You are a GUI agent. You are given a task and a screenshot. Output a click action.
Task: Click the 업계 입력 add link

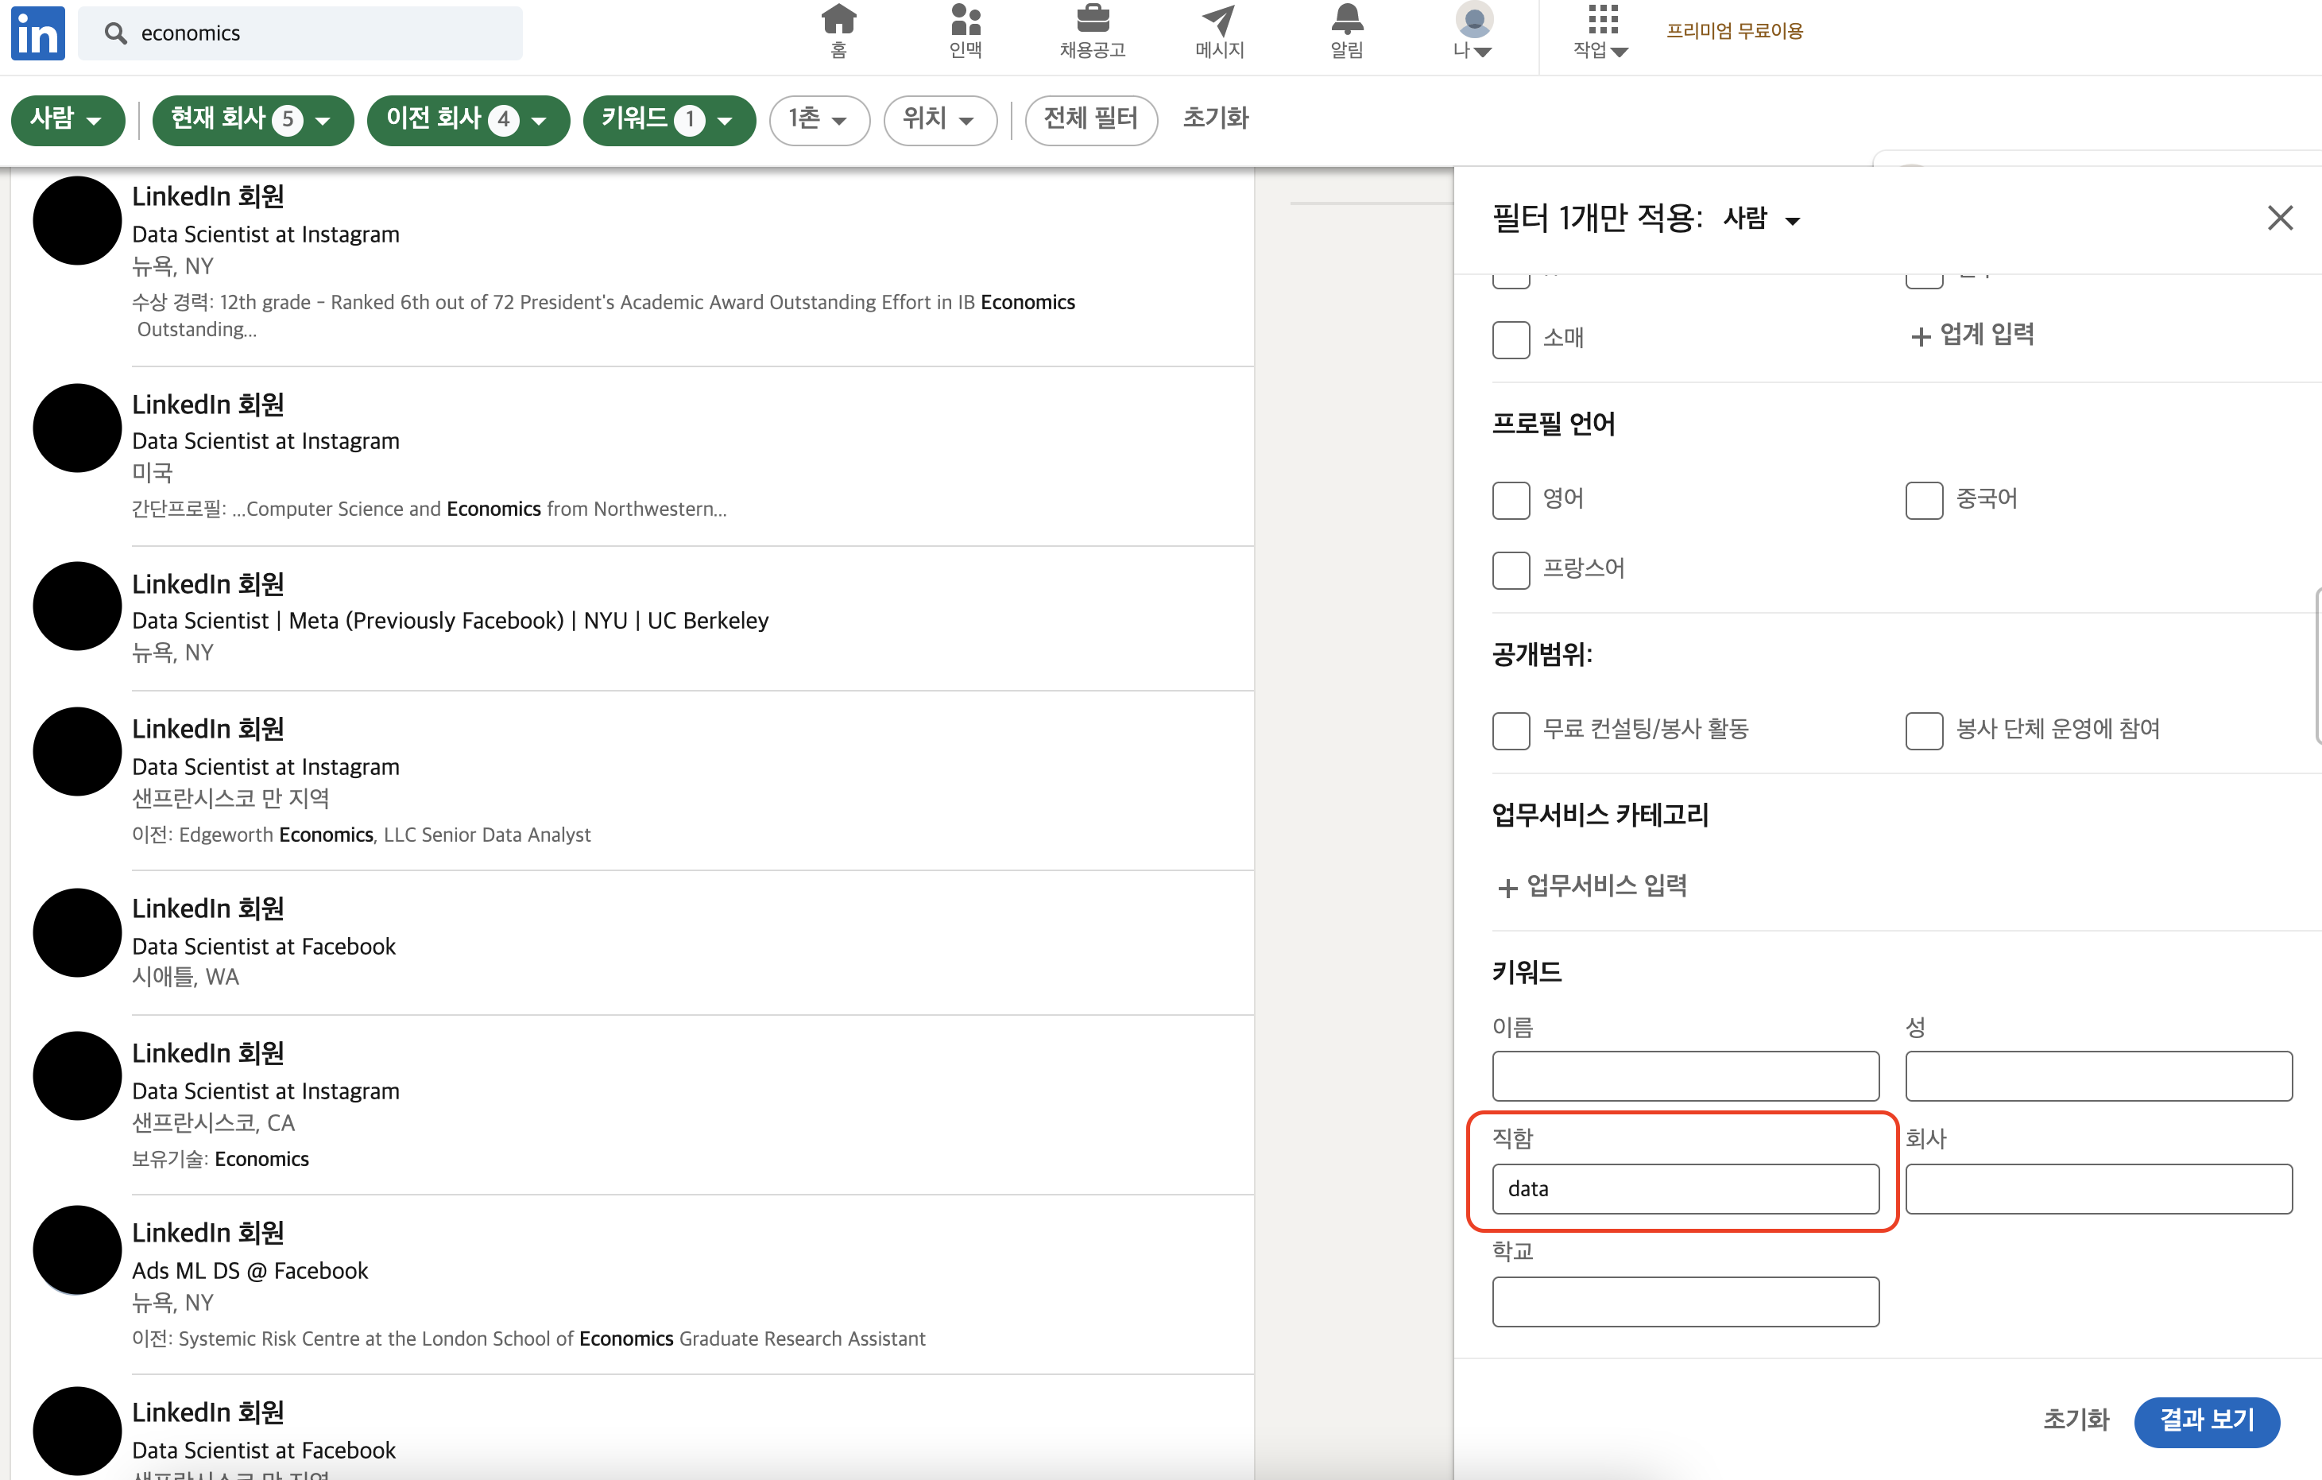[1972, 335]
